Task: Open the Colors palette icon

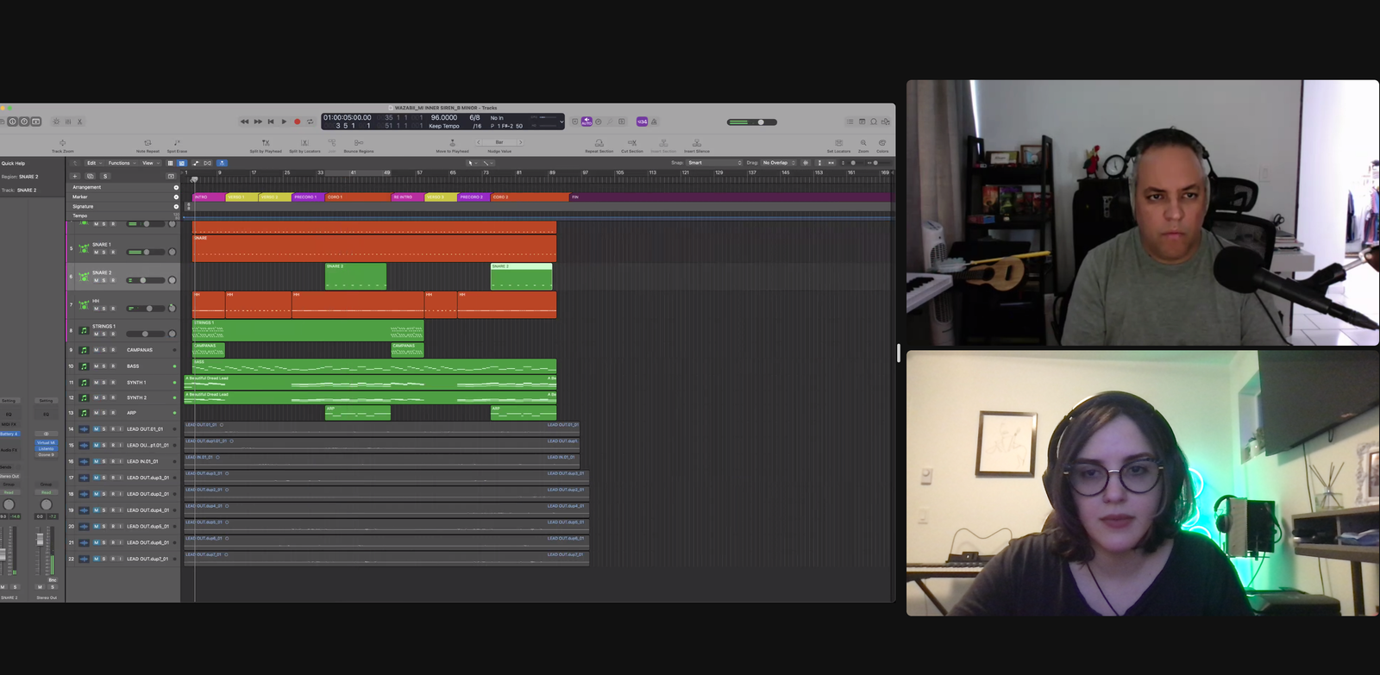Action: click(x=881, y=143)
